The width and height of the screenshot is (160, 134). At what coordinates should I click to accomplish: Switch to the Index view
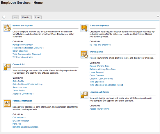point(38,17)
